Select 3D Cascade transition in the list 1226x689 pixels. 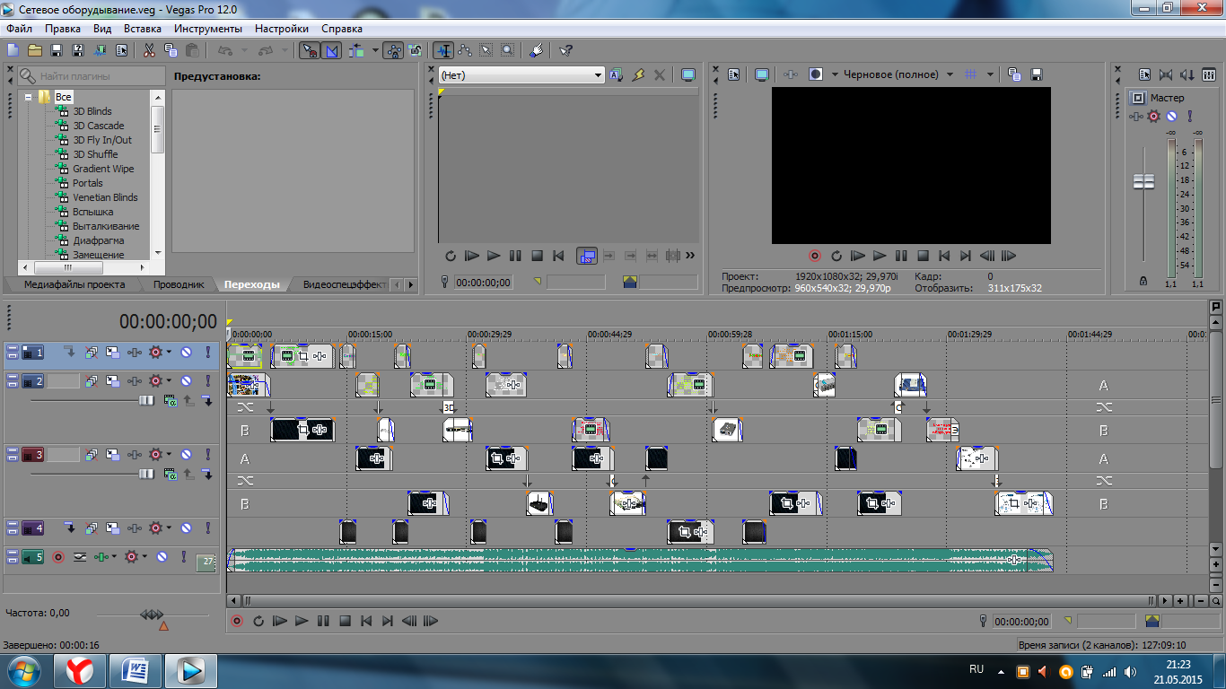tap(99, 126)
